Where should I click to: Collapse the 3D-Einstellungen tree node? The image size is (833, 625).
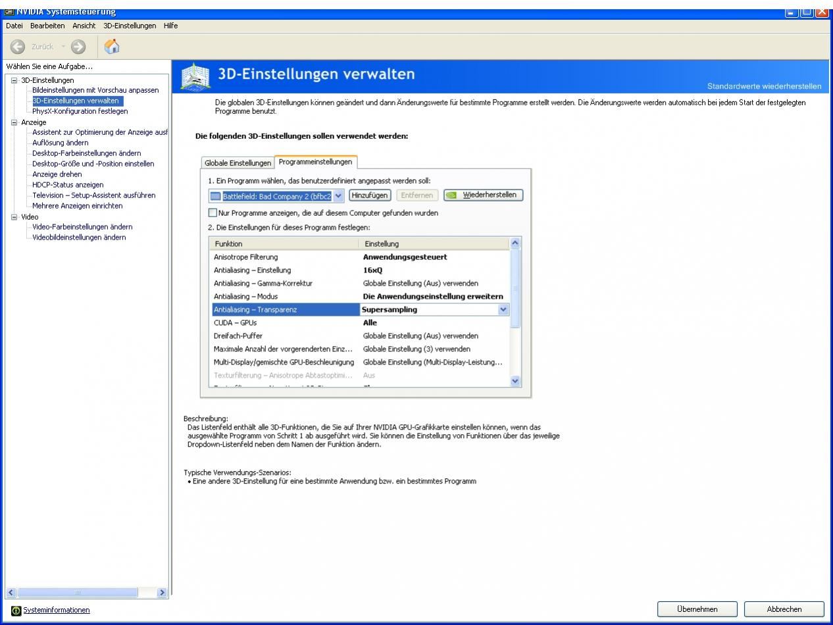[x=14, y=80]
